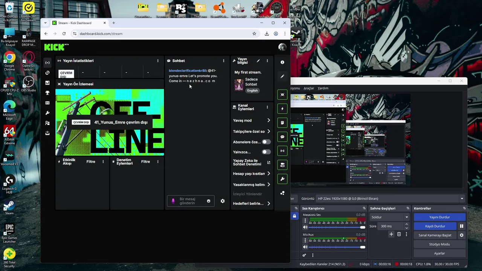Expand Hedefleri belirle option
The width and height of the screenshot is (482, 271).
[252, 204]
